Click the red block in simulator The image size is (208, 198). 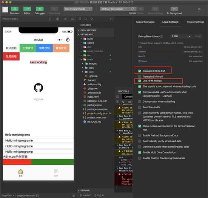coord(17,162)
